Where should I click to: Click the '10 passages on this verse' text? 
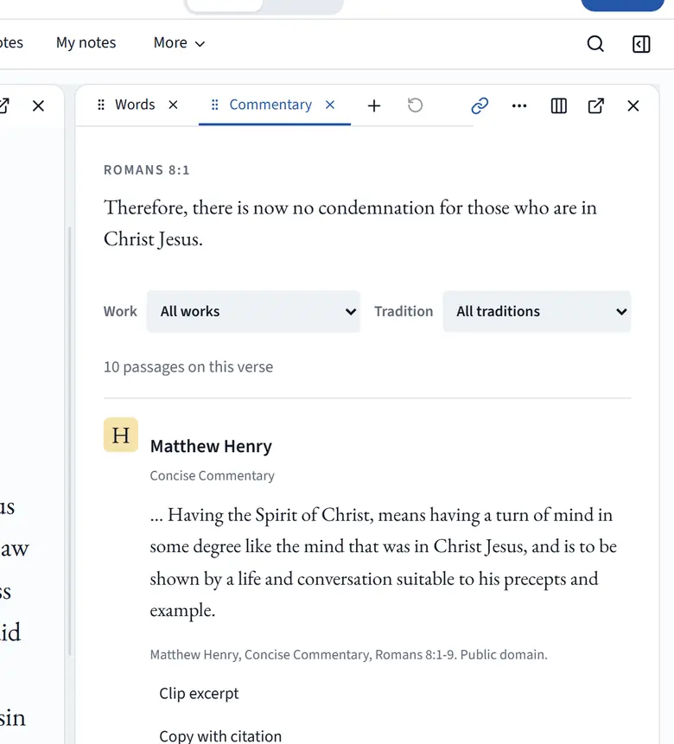coord(188,366)
